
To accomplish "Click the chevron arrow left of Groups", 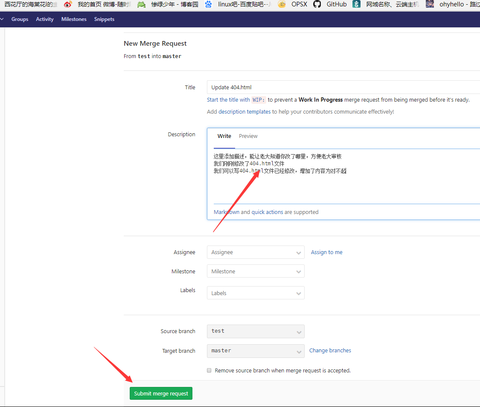I will coord(2,19).
